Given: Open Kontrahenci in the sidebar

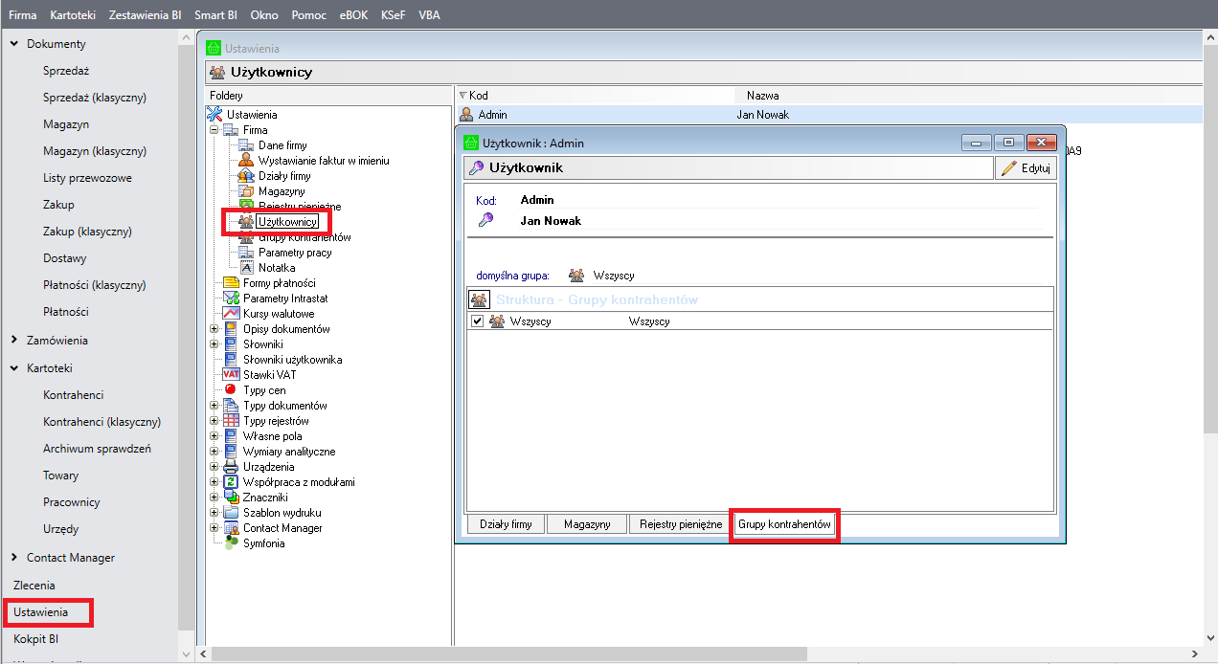Looking at the screenshot, I should (x=73, y=395).
